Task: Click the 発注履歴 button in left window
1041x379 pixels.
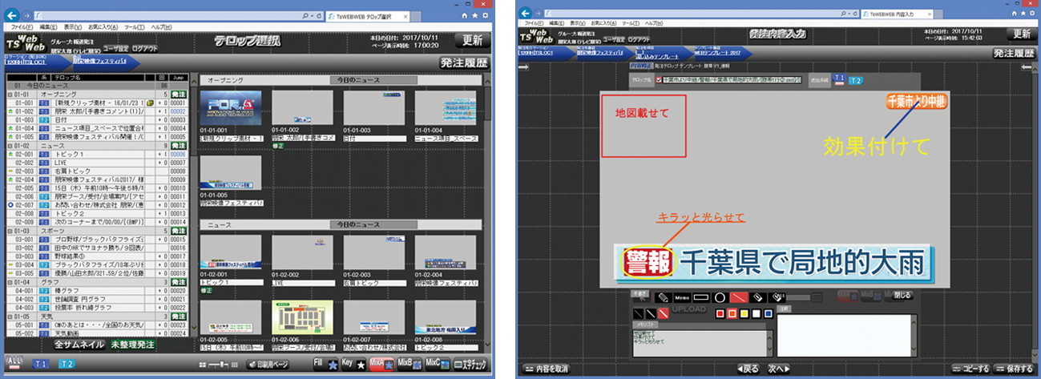Action: pos(465,62)
